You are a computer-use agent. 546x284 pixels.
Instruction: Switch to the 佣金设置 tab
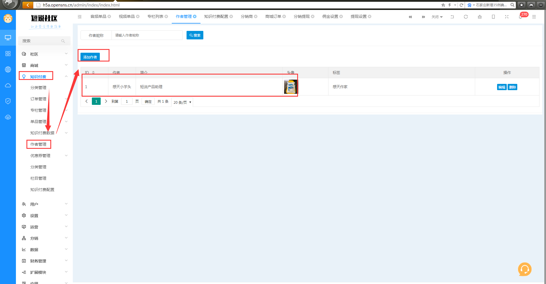[330, 16]
